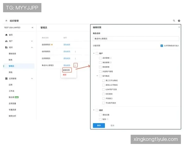Click the home icon beside 组织管理 breadcrumb

pyautogui.click(x=6, y=21)
